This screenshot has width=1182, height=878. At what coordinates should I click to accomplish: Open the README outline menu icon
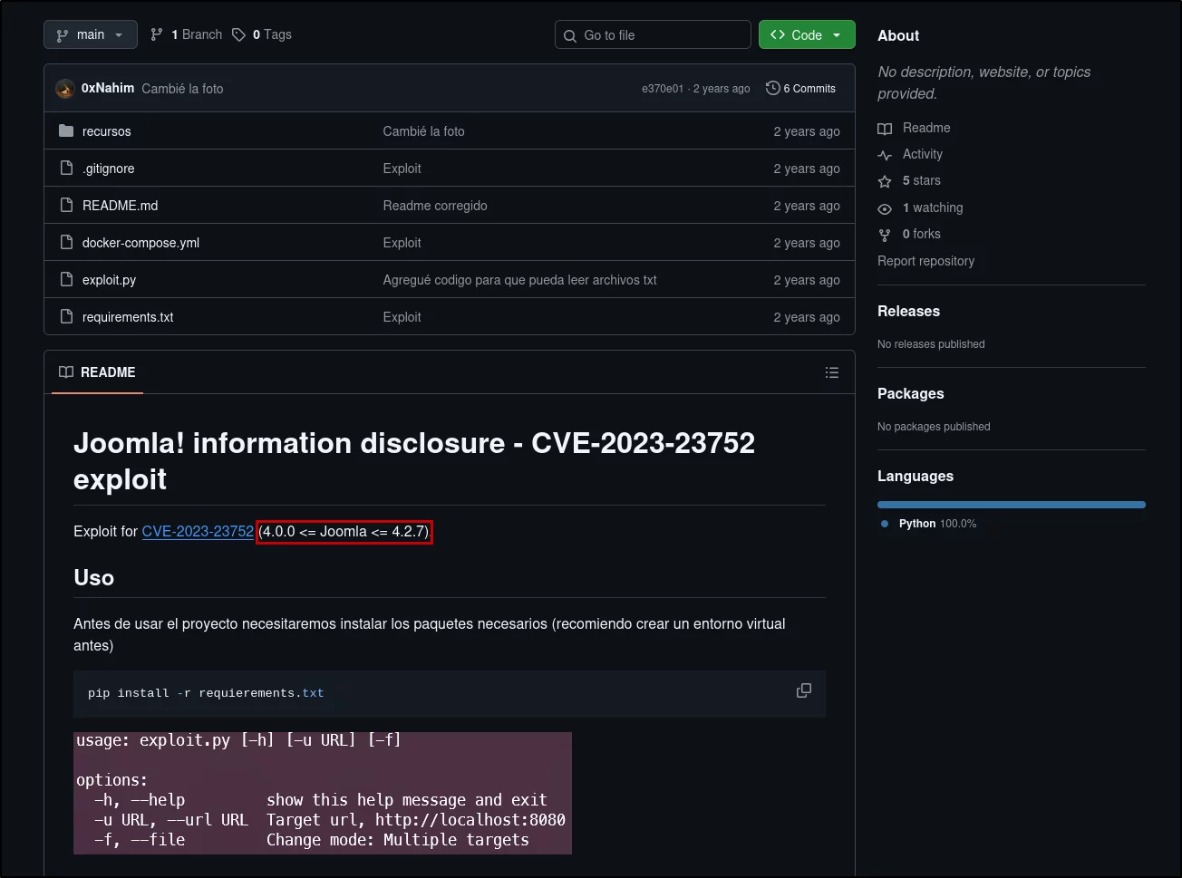click(x=832, y=372)
